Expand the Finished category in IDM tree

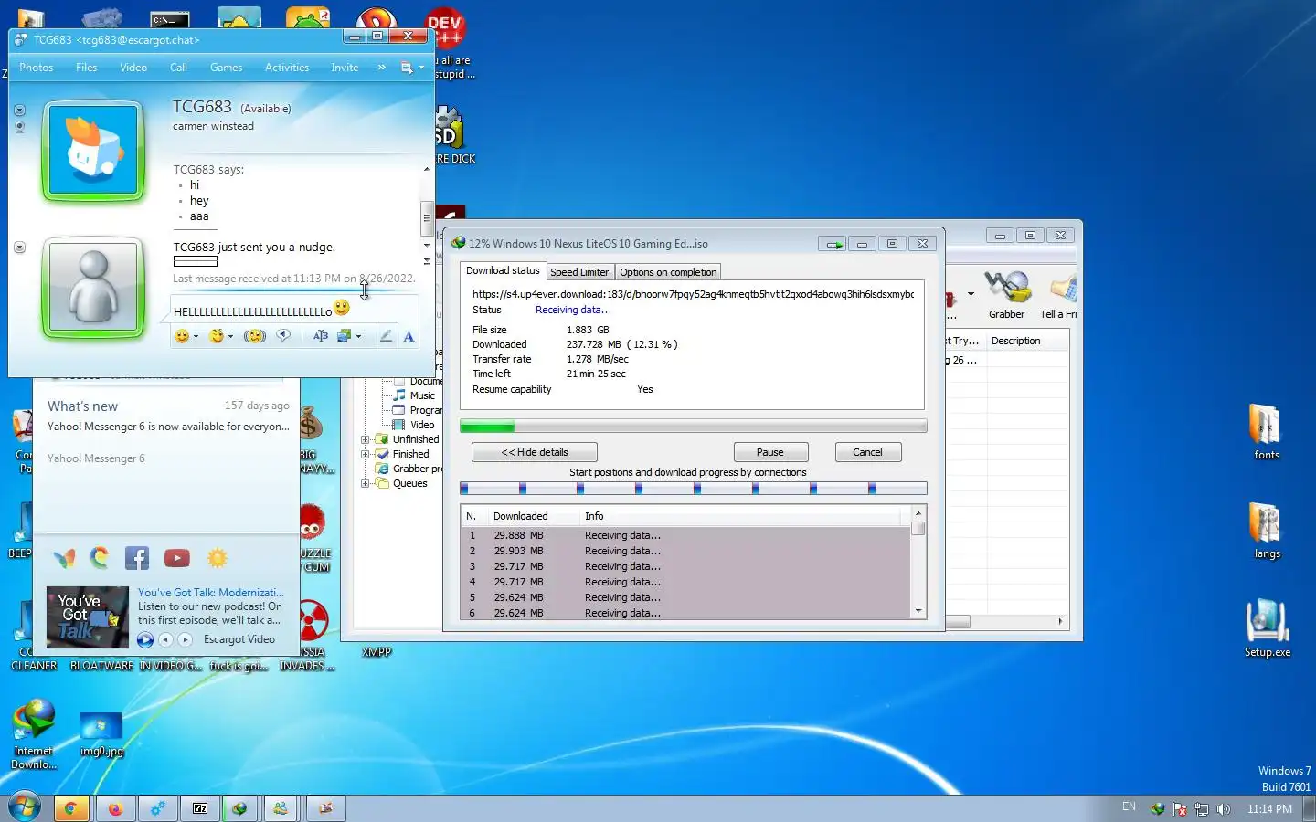pos(366,454)
